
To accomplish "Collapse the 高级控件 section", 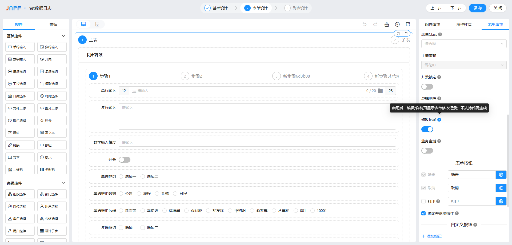I will (x=63, y=183).
